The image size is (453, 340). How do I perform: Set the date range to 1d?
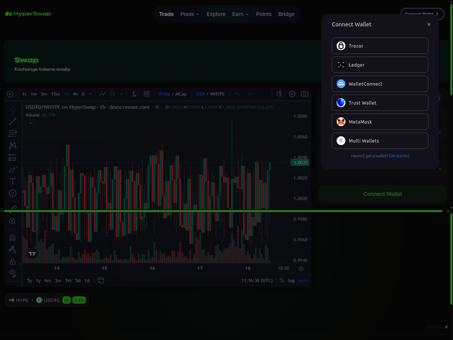click(87, 280)
